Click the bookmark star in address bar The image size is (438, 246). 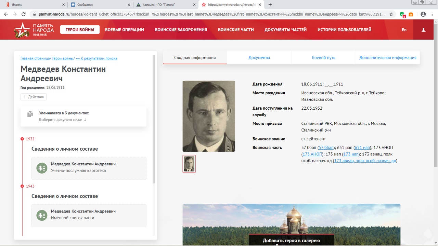tap(391, 14)
